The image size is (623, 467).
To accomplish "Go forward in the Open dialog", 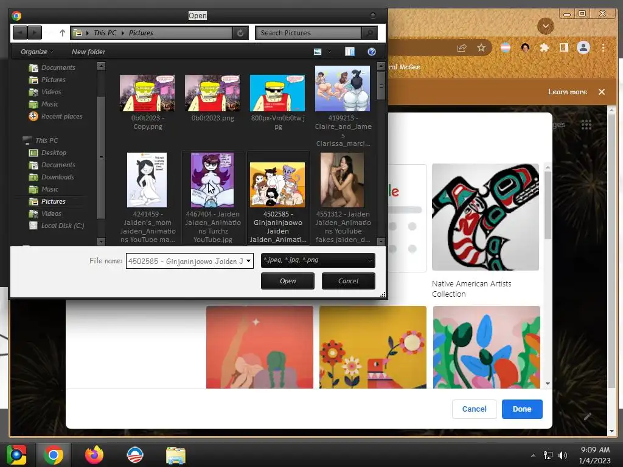I will coord(35,33).
